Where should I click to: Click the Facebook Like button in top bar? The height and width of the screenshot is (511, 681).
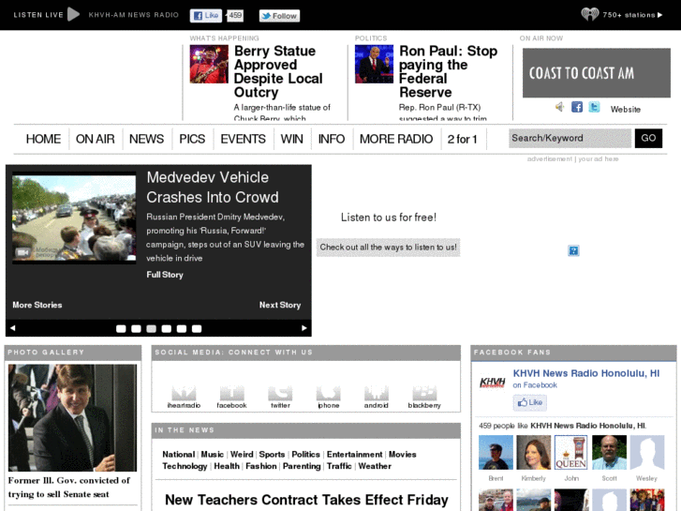coord(206,16)
